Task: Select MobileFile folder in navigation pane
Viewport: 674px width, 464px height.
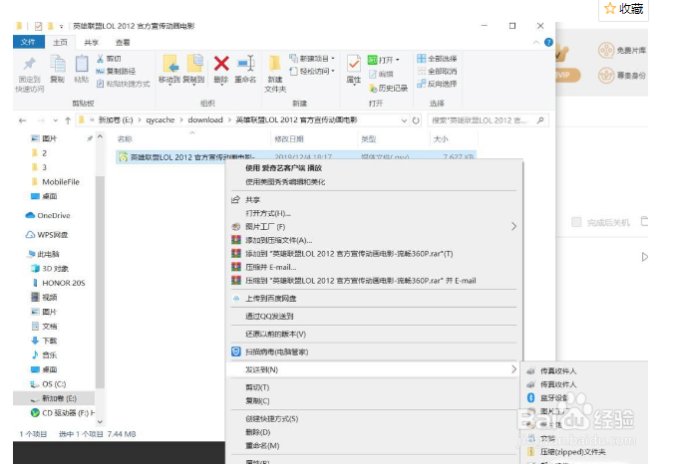Action: (x=56, y=182)
